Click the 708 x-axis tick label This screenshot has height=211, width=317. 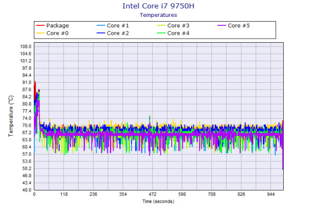pos(212,194)
